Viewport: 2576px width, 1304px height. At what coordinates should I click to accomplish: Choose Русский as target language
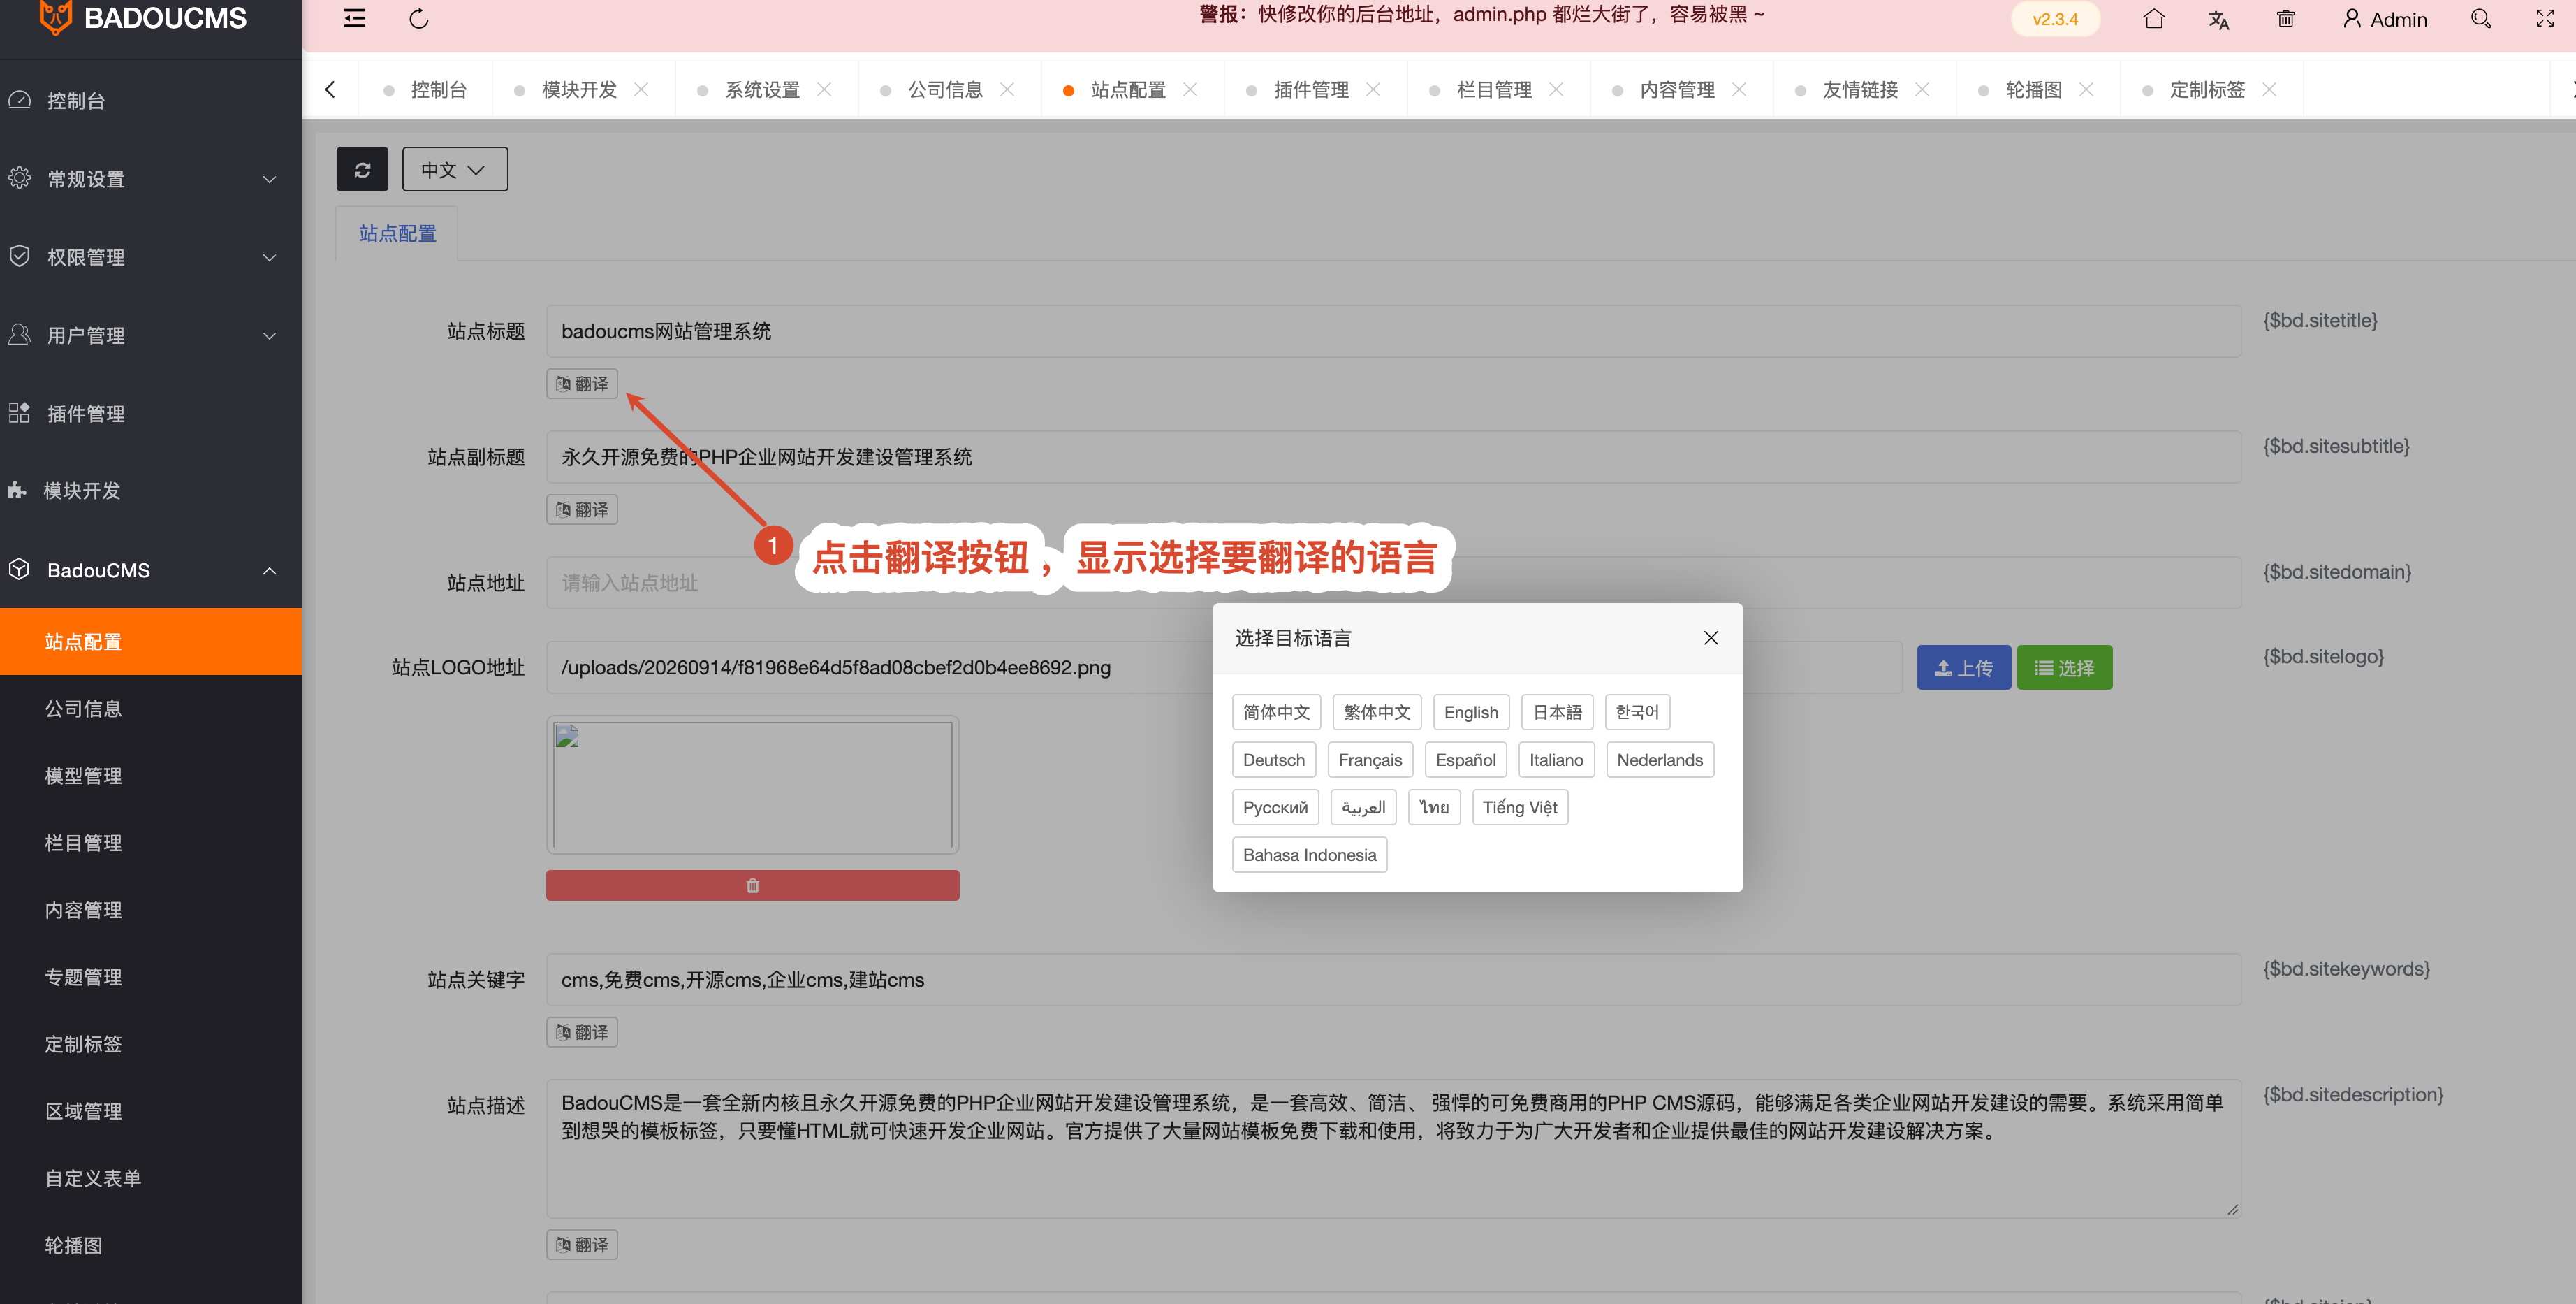point(1275,808)
